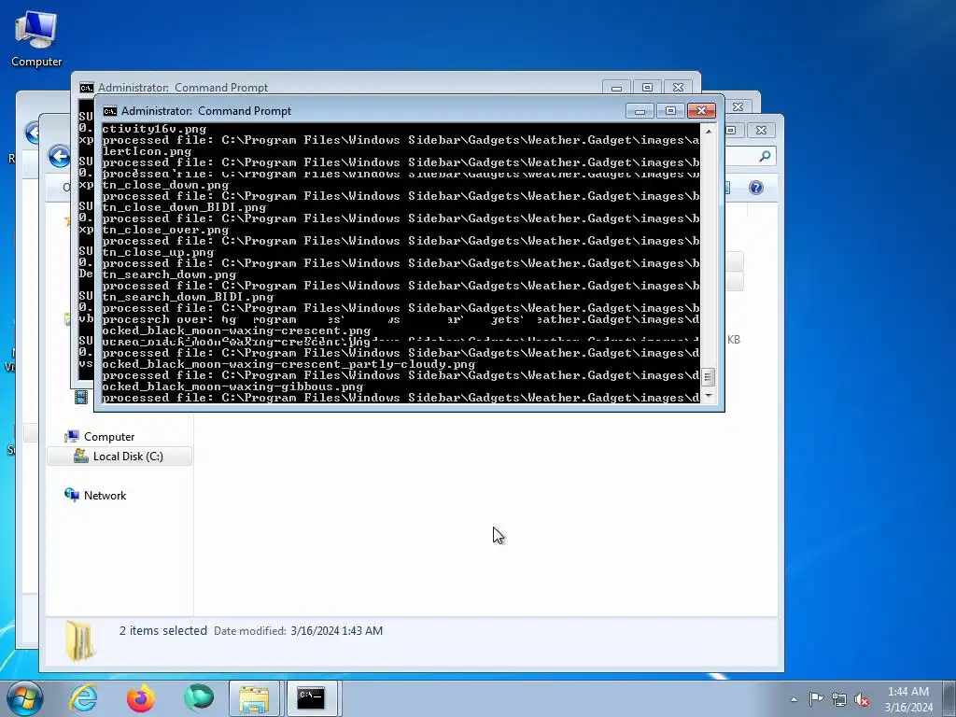956x717 pixels.
Task: Click Explorer Back navigation arrow
Action: click(x=59, y=157)
